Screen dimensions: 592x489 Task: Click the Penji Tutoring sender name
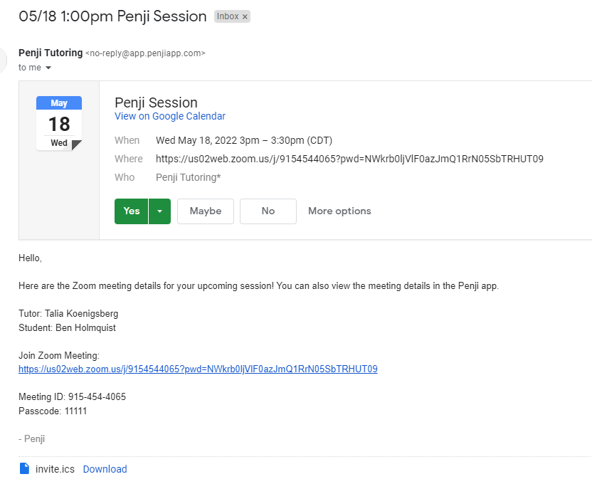coord(51,53)
